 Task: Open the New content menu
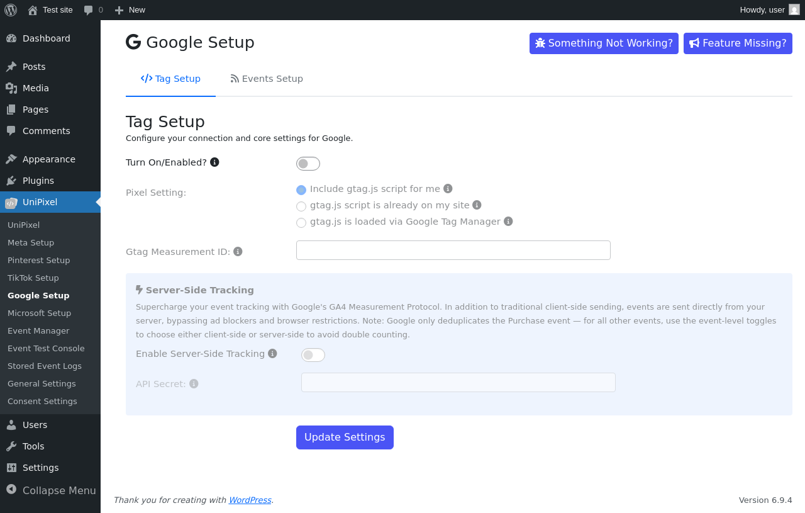coord(130,10)
